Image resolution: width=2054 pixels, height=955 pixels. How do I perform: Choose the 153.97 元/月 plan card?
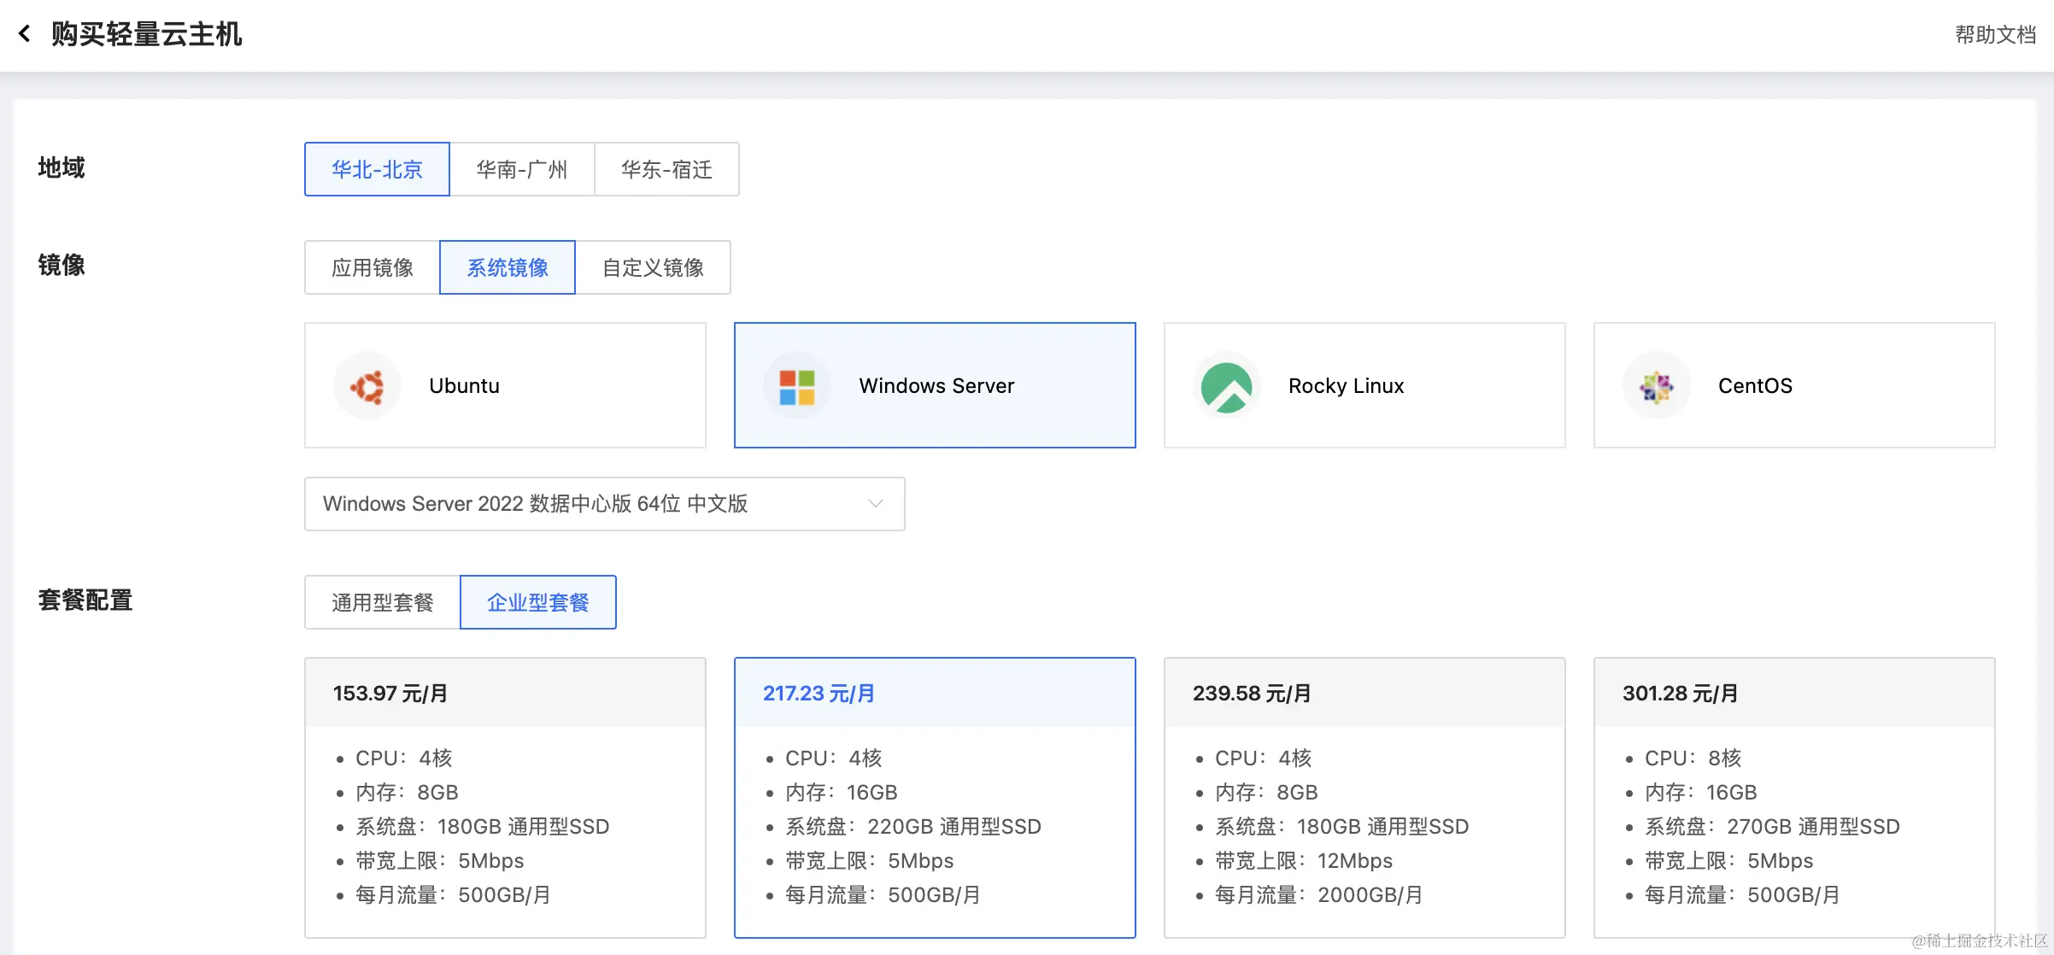pyautogui.click(x=505, y=797)
